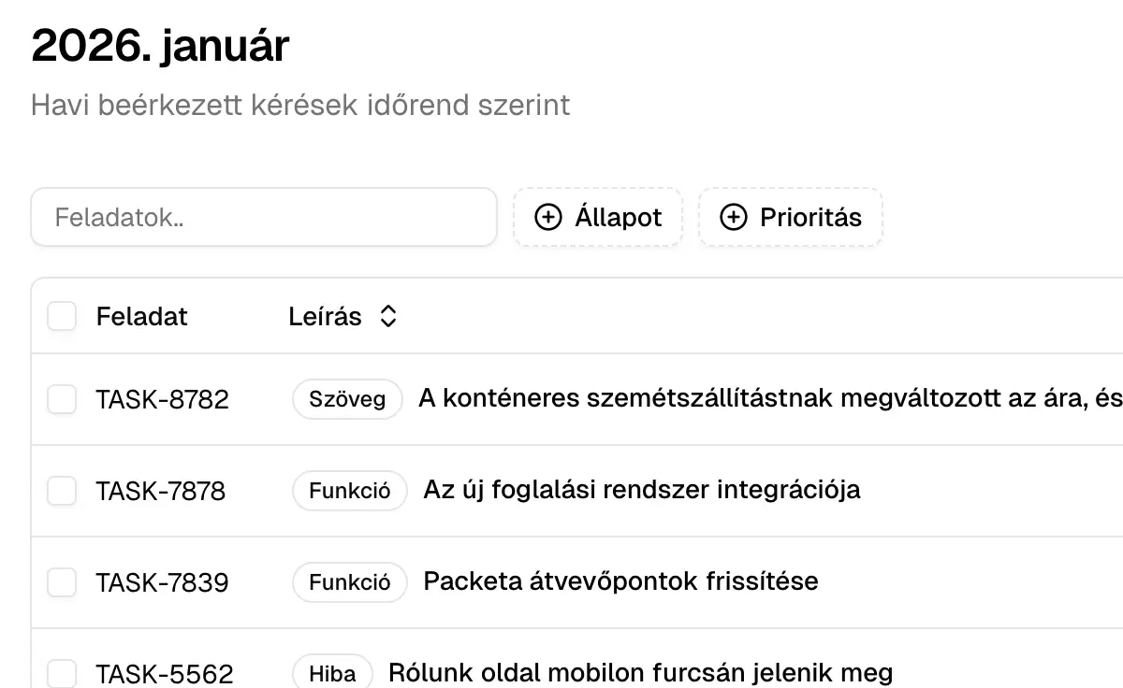Open the Állapot filter dropdown
This screenshot has height=688, width=1123.
[x=598, y=218]
